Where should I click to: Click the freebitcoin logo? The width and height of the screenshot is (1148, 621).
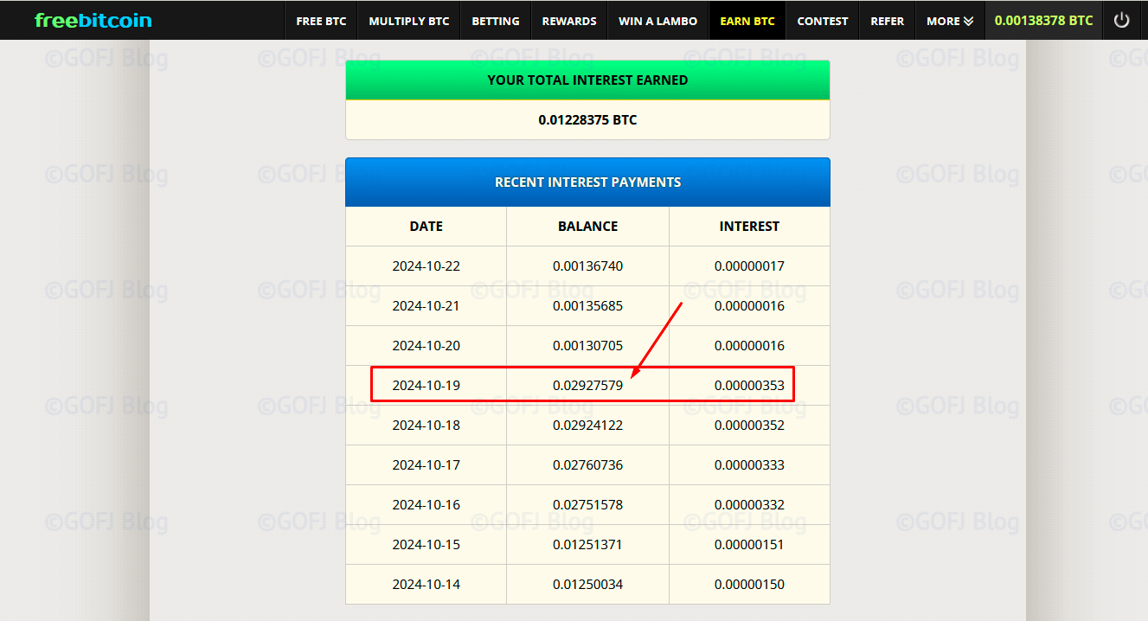click(x=93, y=19)
